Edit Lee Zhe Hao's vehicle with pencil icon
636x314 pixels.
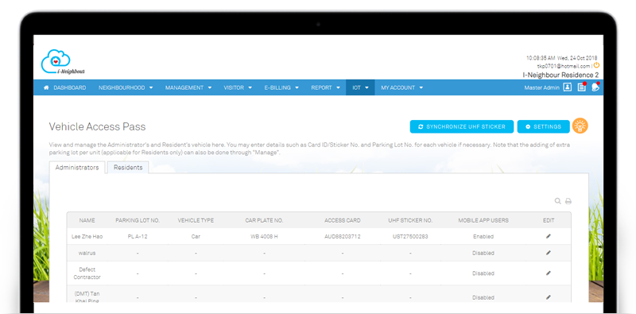(549, 236)
